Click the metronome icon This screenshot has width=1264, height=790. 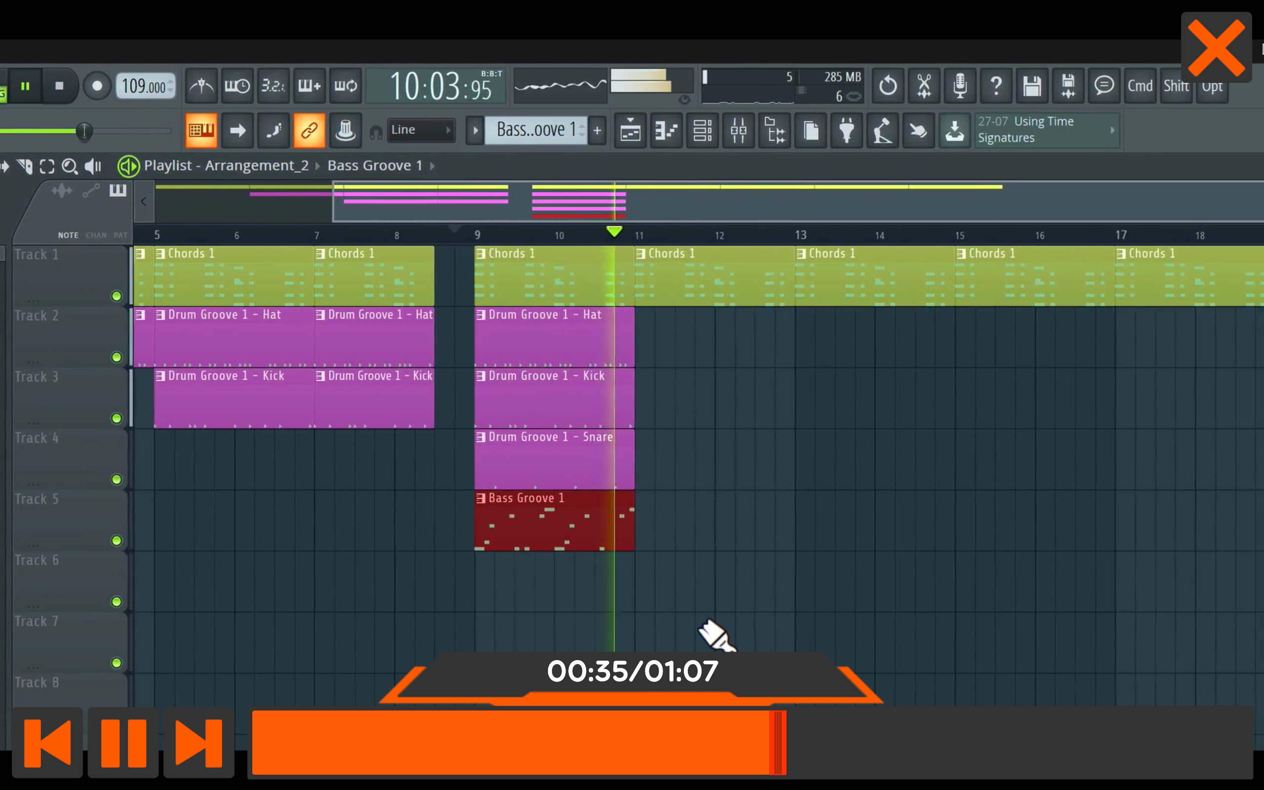[201, 86]
